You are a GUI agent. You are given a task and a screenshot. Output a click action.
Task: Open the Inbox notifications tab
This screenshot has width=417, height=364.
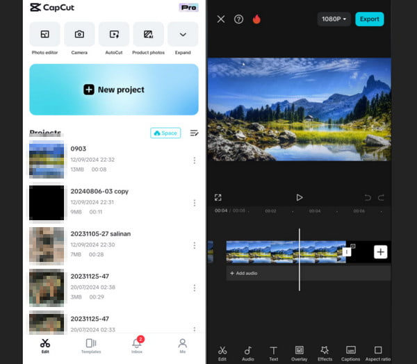(137, 346)
